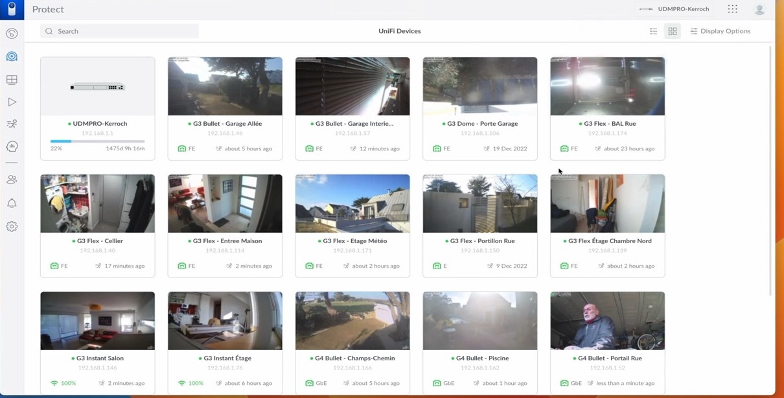
Task: Click IP address 192.168.1.174
Action: click(x=608, y=134)
